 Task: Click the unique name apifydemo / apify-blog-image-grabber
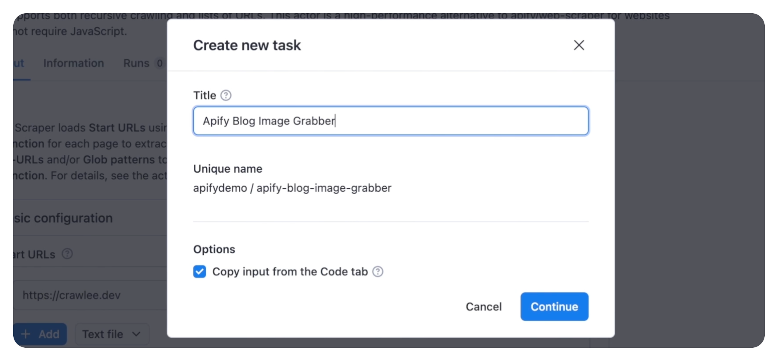click(x=292, y=188)
